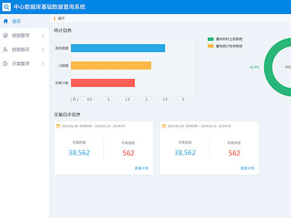Click 38,562 value on first card
Viewport: 291px width, 218px height.
pos(79,153)
